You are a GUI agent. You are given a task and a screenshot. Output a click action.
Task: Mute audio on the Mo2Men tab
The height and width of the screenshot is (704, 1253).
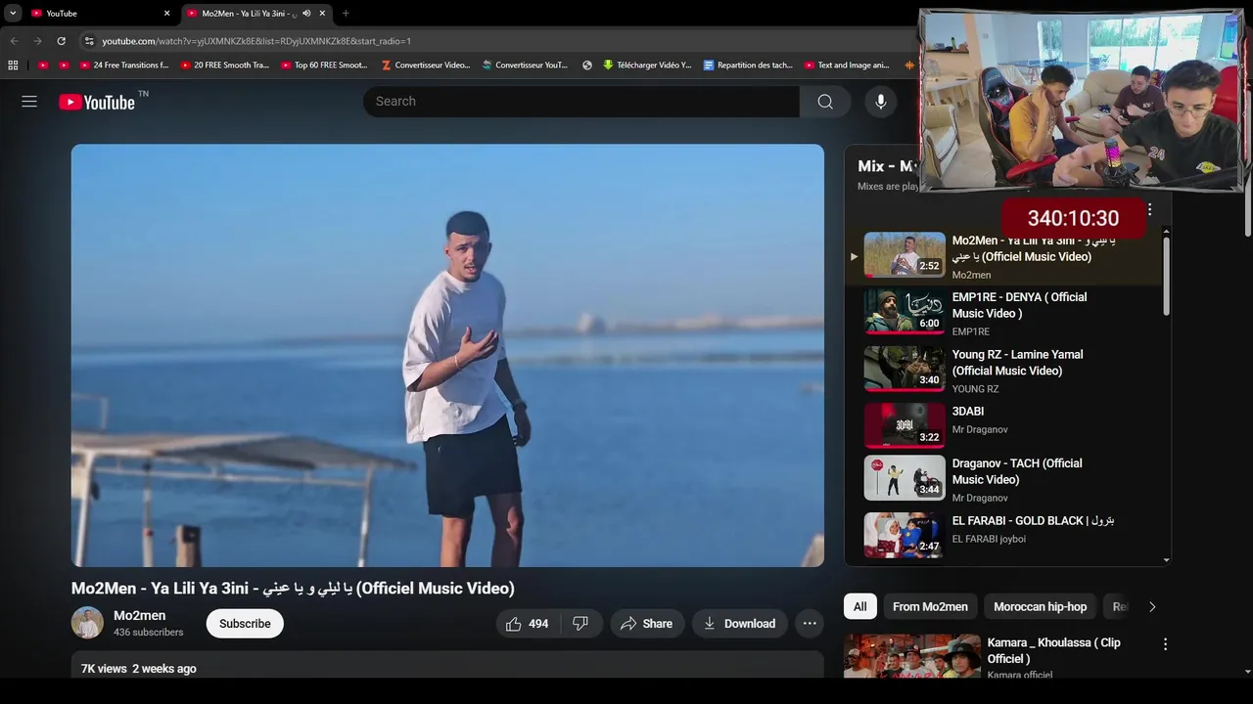point(306,14)
